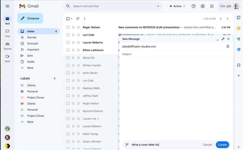Open the Active status dropdown

tap(177, 6)
